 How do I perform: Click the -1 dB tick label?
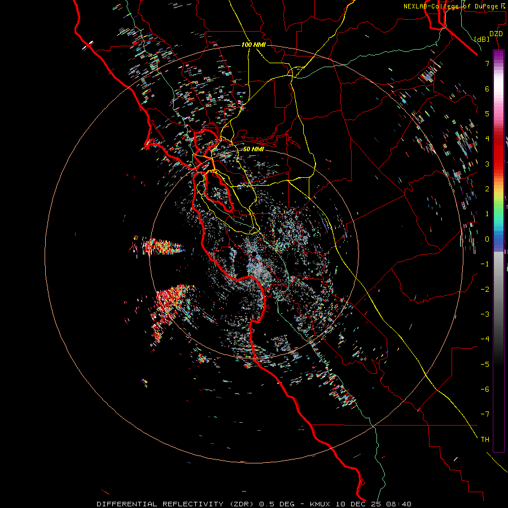485,264
